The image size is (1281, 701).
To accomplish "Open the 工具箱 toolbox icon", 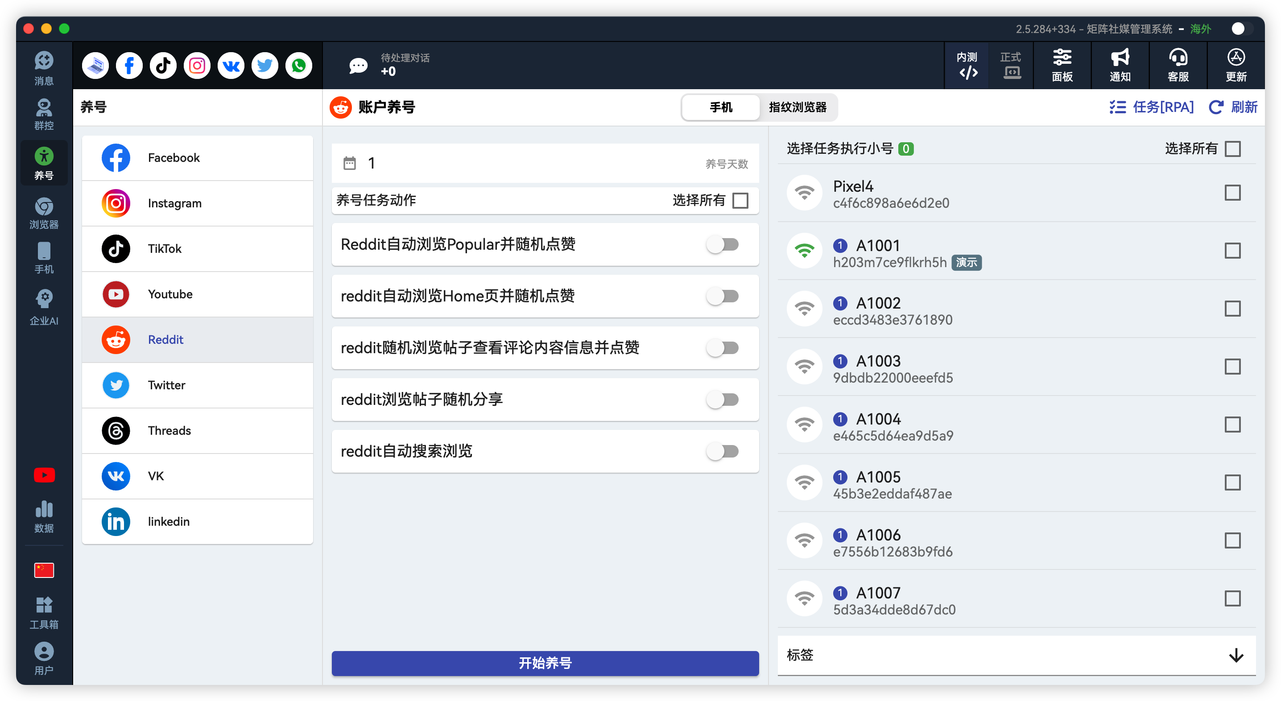I will tap(44, 613).
